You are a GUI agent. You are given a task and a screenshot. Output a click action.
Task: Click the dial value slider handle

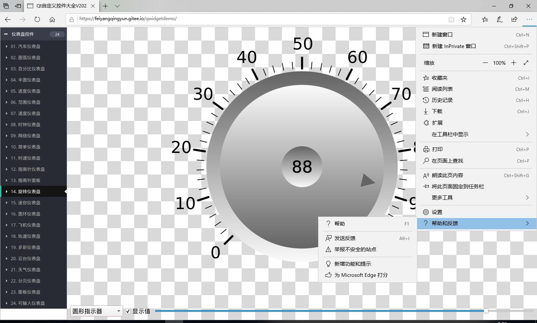(486, 311)
